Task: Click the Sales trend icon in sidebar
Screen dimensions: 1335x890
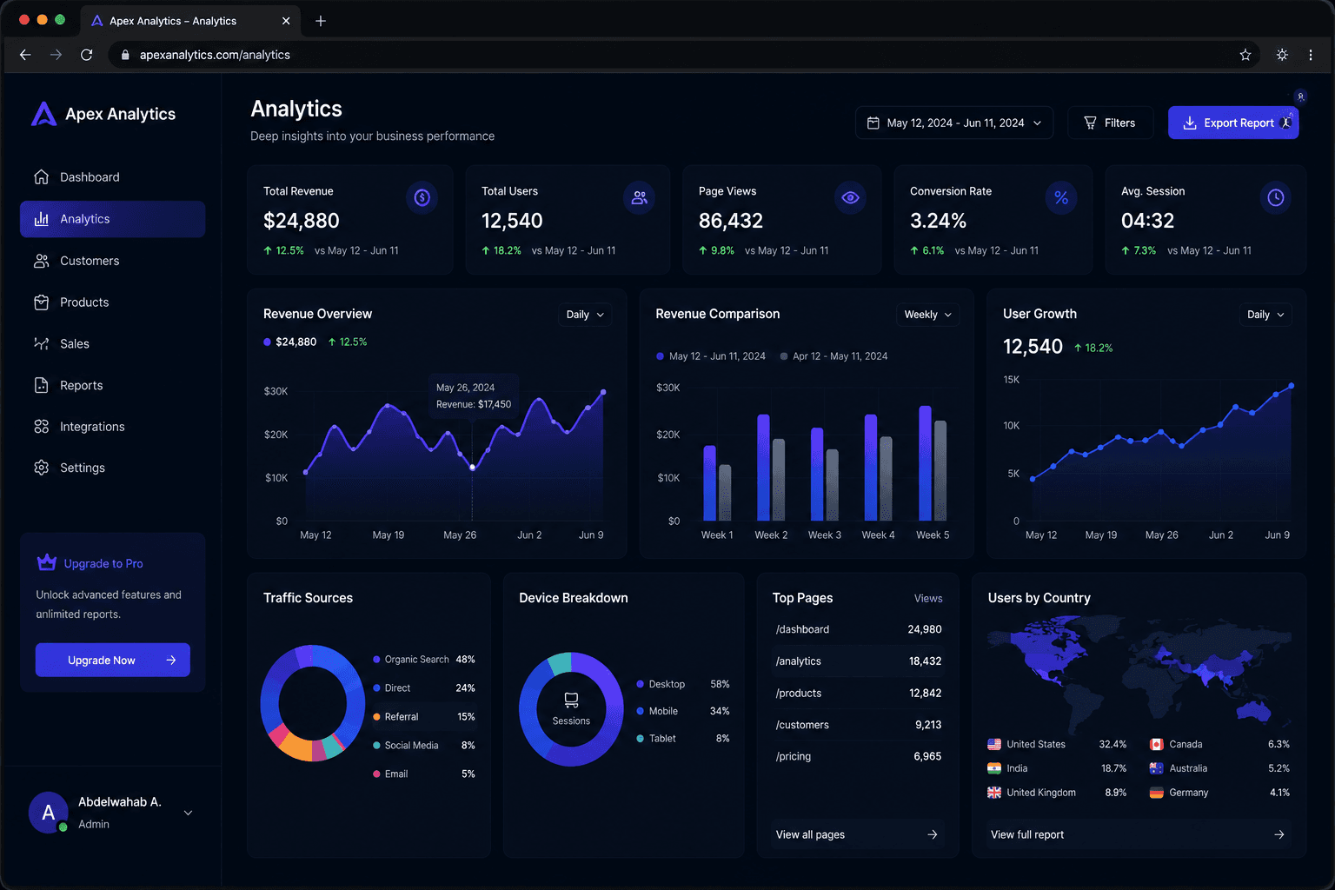Action: coord(41,343)
